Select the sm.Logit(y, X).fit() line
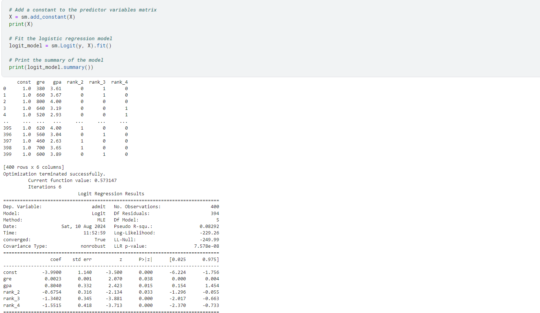The height and width of the screenshot is (313, 540). pos(60,46)
